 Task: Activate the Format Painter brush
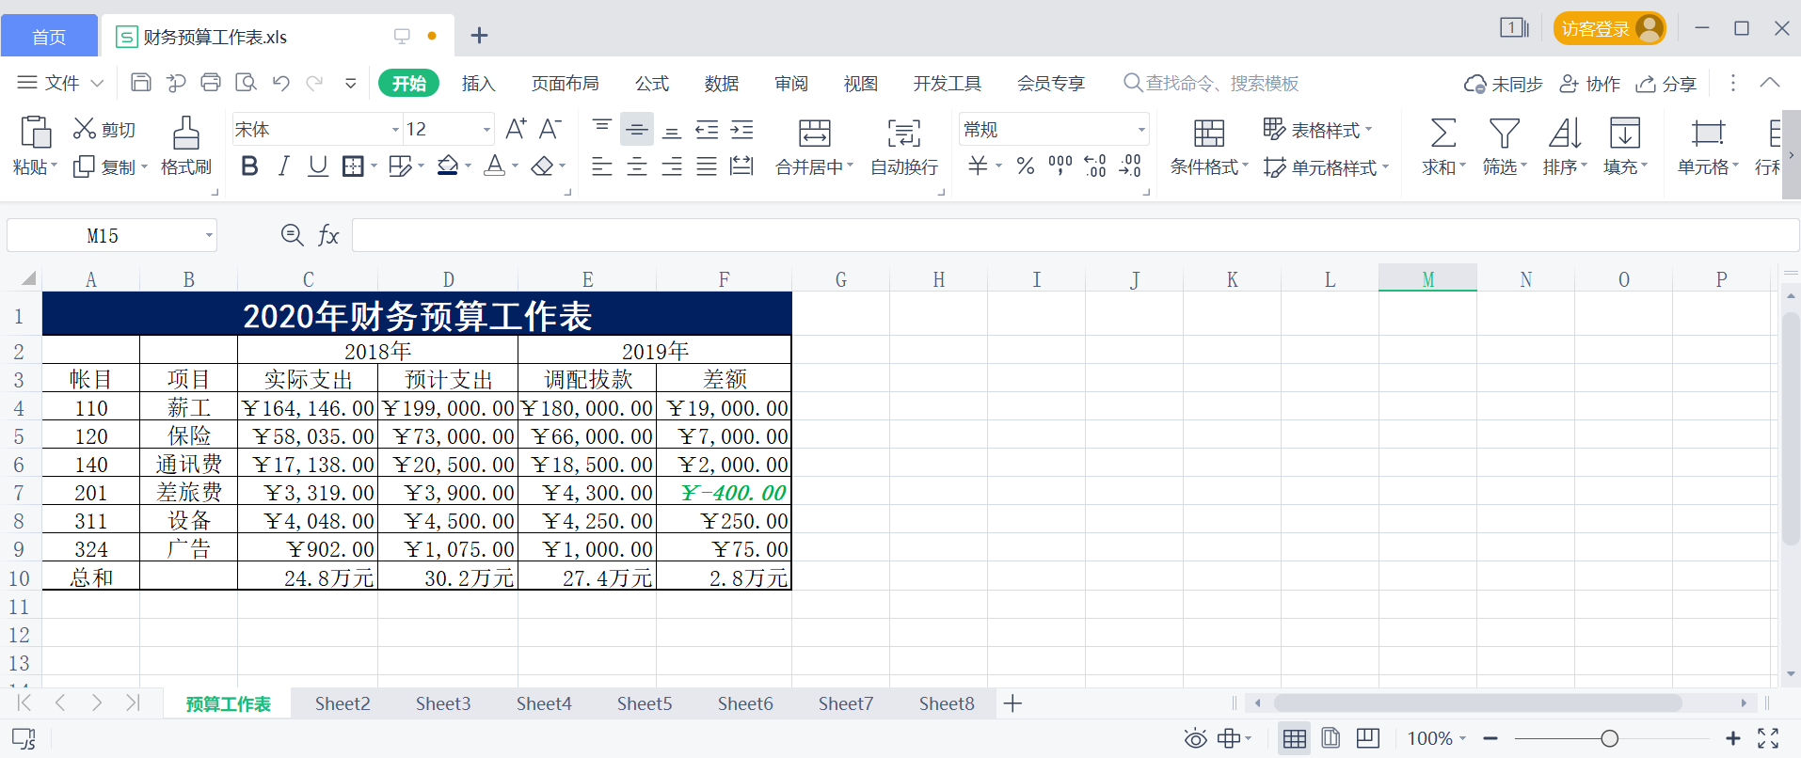point(186,133)
